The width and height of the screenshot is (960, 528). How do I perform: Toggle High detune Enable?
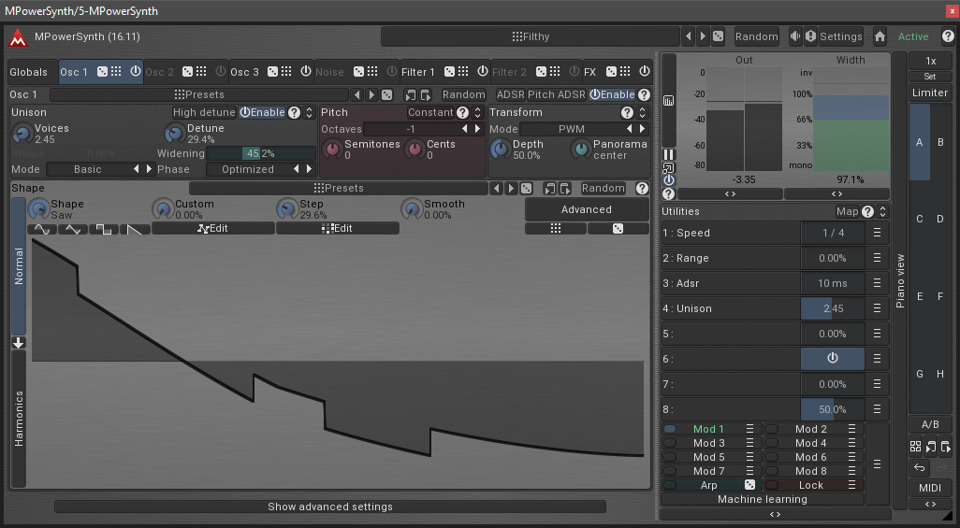262,112
